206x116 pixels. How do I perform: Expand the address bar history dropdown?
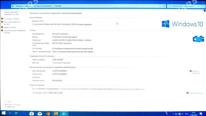click(x=160, y=6)
